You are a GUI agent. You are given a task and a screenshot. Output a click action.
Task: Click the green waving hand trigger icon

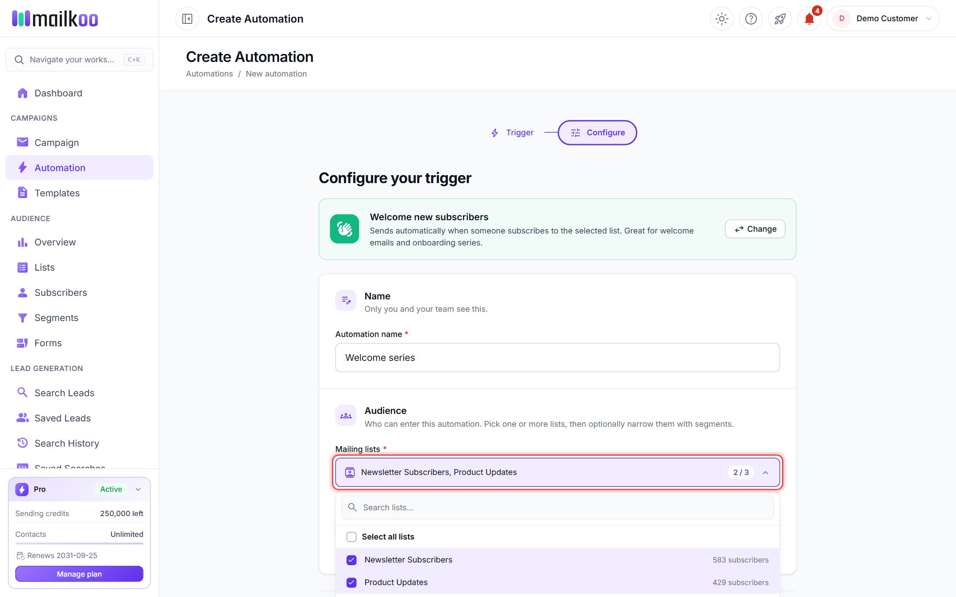(344, 229)
